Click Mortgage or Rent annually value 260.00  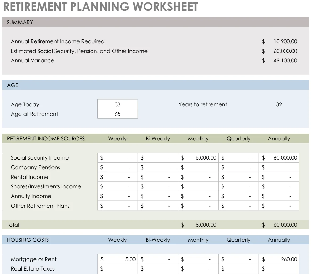[279, 259]
